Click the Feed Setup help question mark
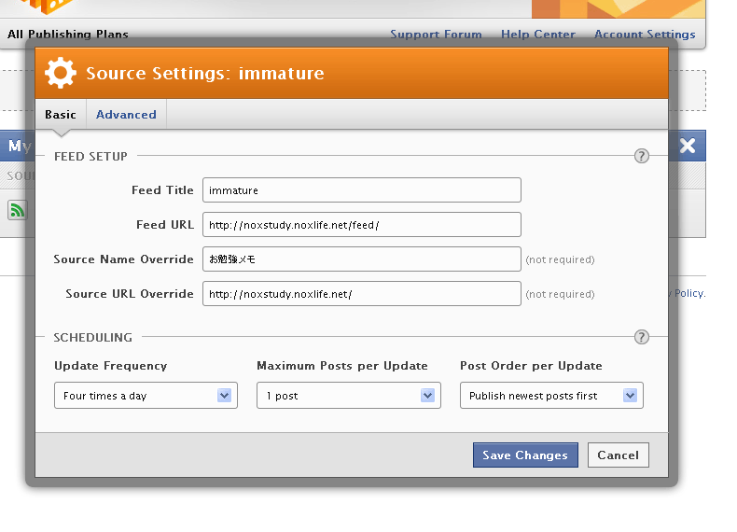737x532 pixels. point(641,156)
